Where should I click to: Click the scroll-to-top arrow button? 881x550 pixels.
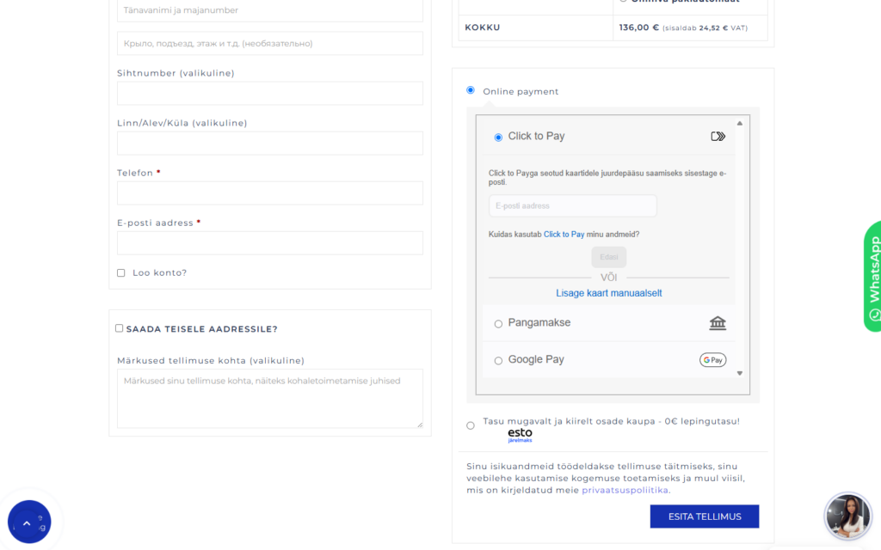(x=28, y=522)
